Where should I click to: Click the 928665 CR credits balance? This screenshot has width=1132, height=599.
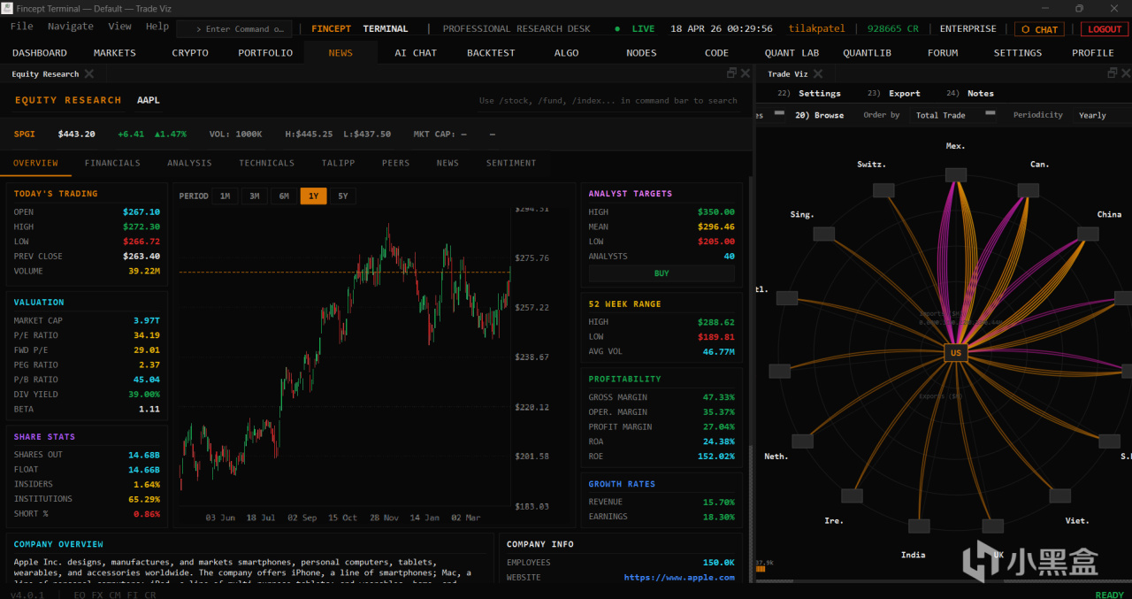coord(892,29)
